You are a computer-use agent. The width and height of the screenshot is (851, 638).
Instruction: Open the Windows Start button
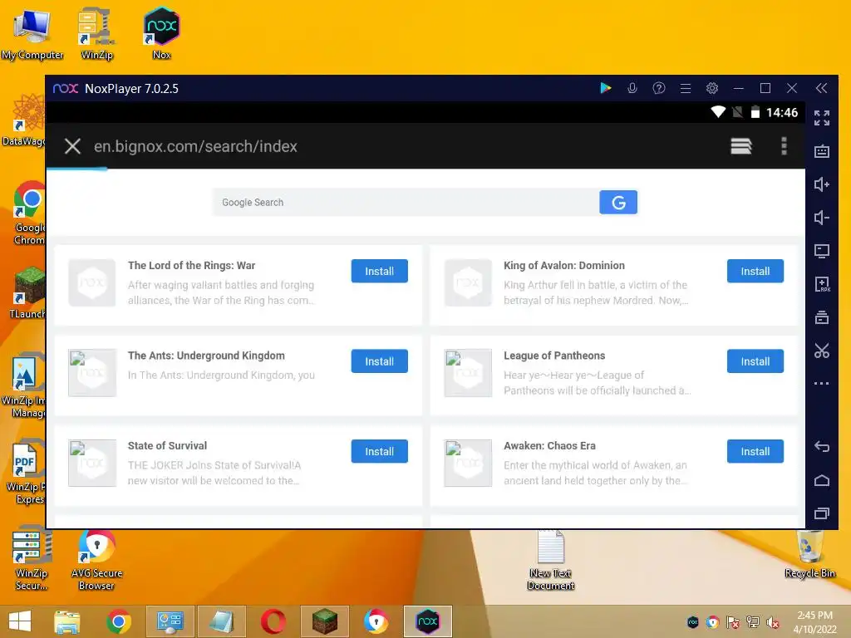tap(20, 621)
